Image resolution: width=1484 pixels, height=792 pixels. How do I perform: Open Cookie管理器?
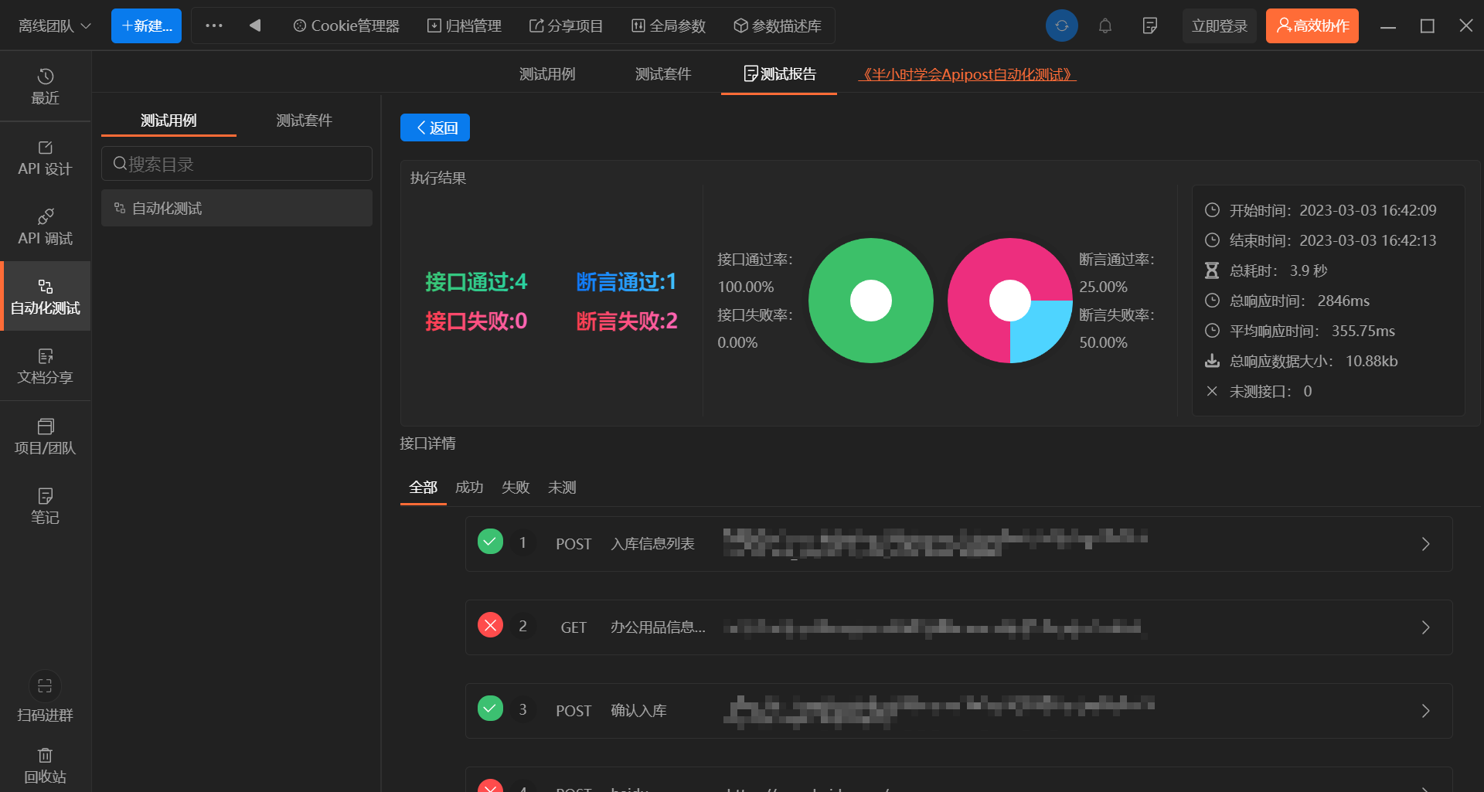[346, 25]
